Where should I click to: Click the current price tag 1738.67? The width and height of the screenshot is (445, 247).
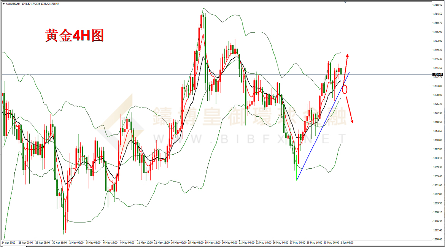click(438, 74)
